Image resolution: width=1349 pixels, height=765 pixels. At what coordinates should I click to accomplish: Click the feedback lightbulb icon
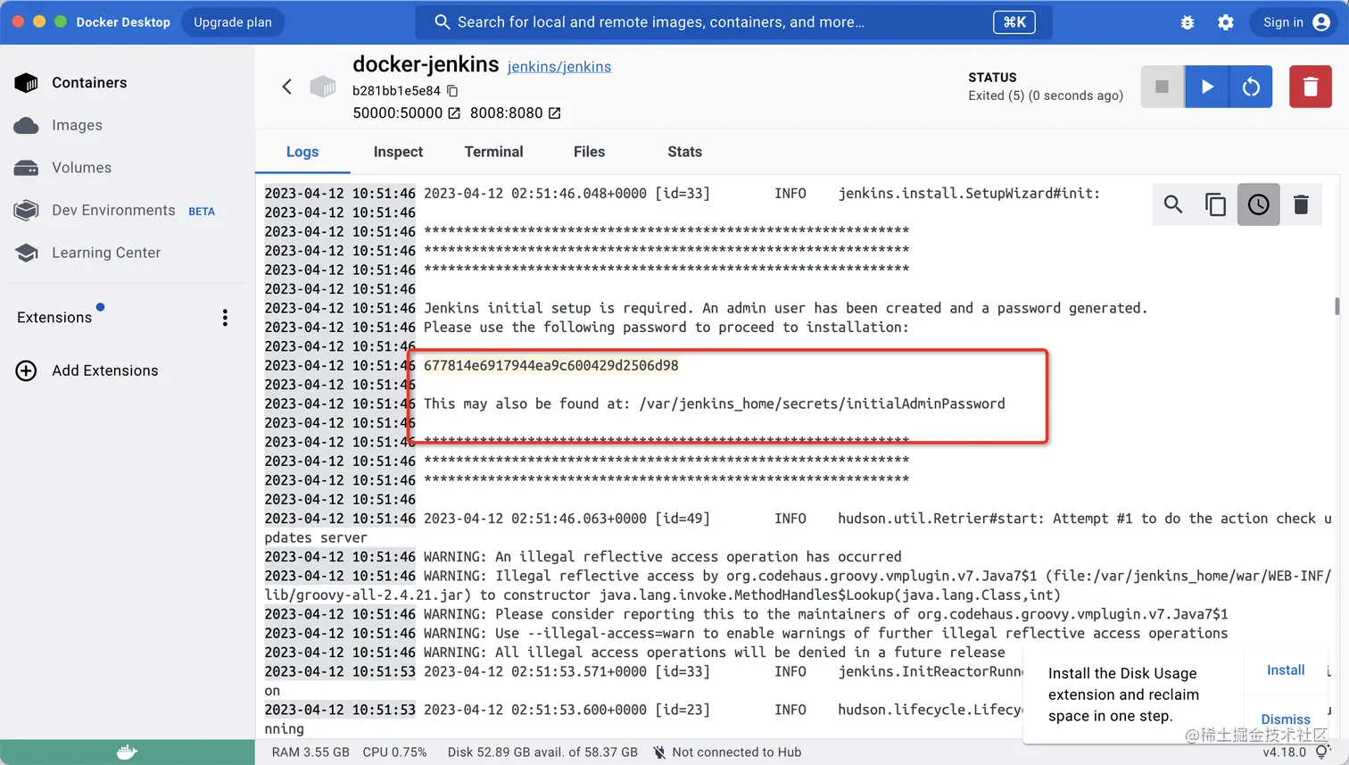pos(1321,753)
